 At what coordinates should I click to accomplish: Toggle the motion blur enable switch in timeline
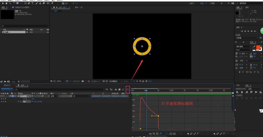(x=123, y=89)
